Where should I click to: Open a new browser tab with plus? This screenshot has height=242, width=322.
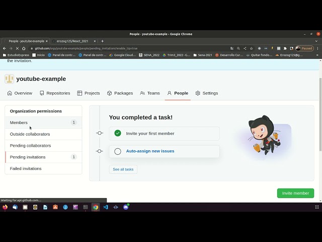102,41
